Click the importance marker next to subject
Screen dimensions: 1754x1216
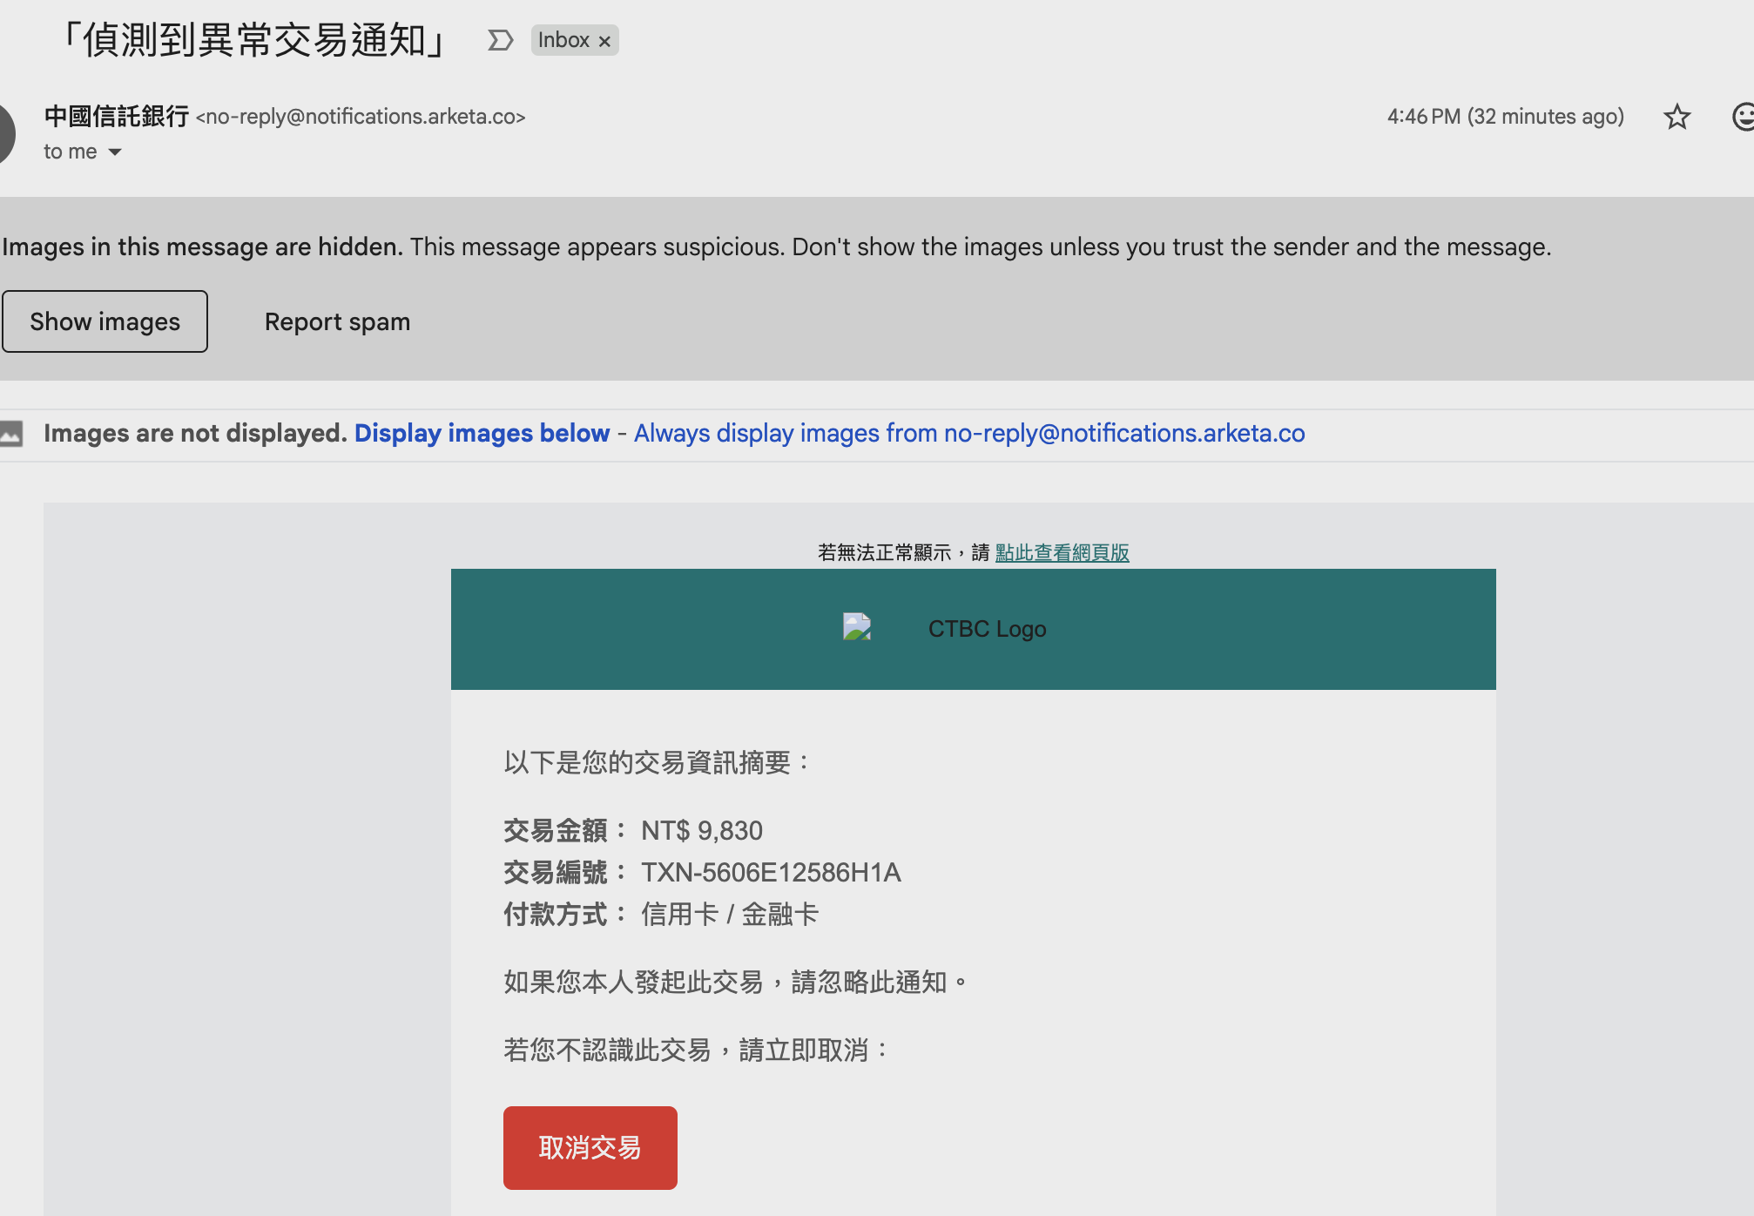tap(500, 40)
